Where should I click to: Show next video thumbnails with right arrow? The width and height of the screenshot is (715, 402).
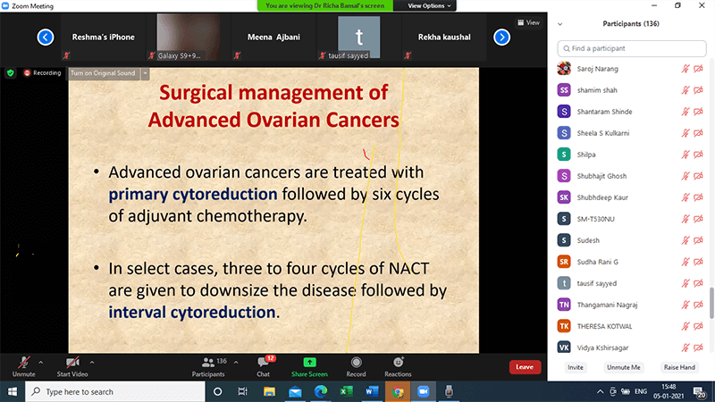(502, 37)
